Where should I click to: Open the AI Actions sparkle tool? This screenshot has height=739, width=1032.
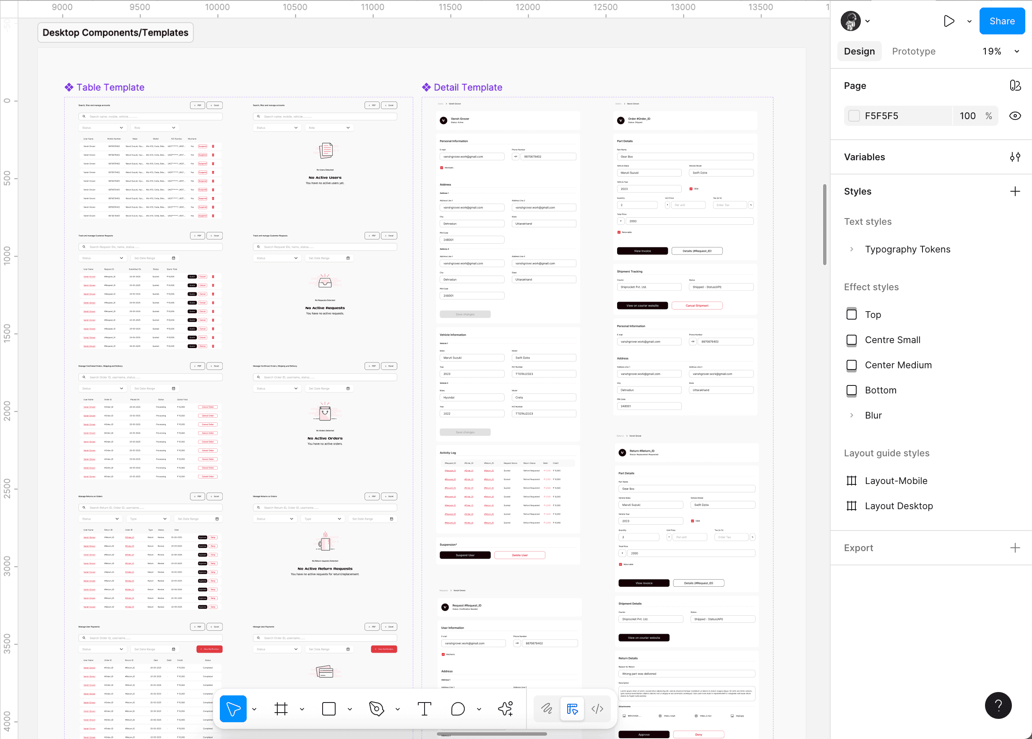tap(506, 708)
